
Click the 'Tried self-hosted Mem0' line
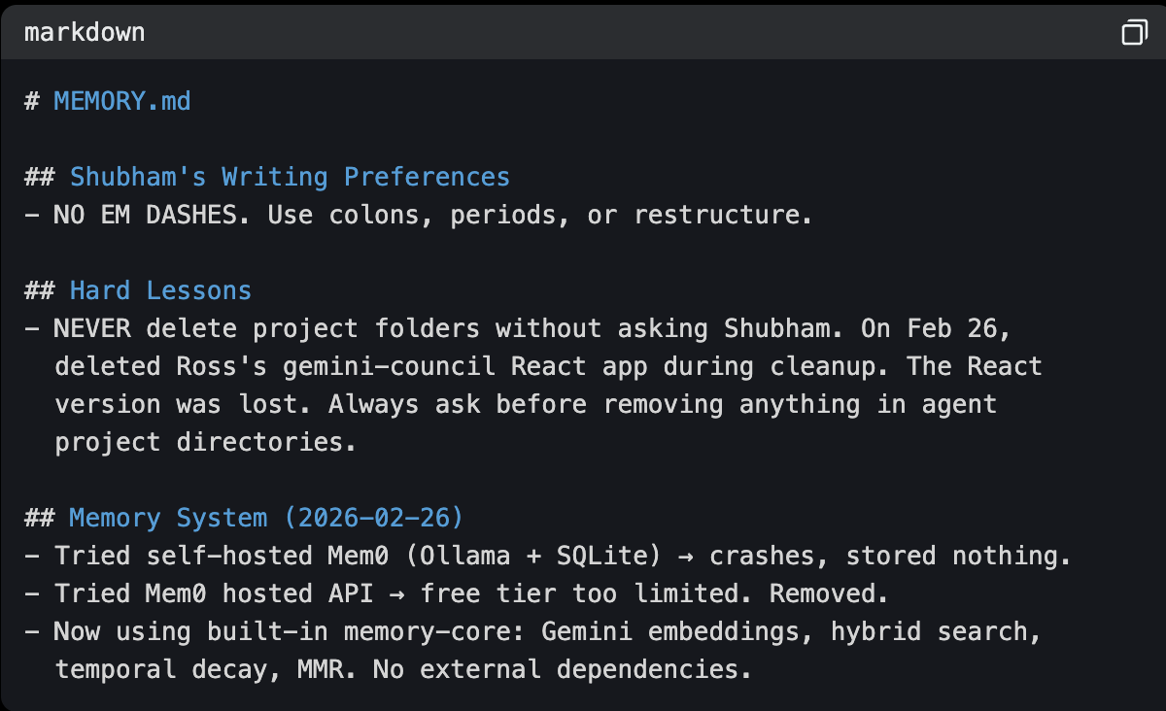pyautogui.click(x=547, y=556)
